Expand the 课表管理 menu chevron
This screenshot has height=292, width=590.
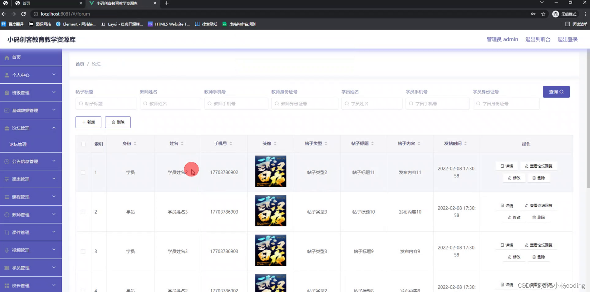coord(54,178)
